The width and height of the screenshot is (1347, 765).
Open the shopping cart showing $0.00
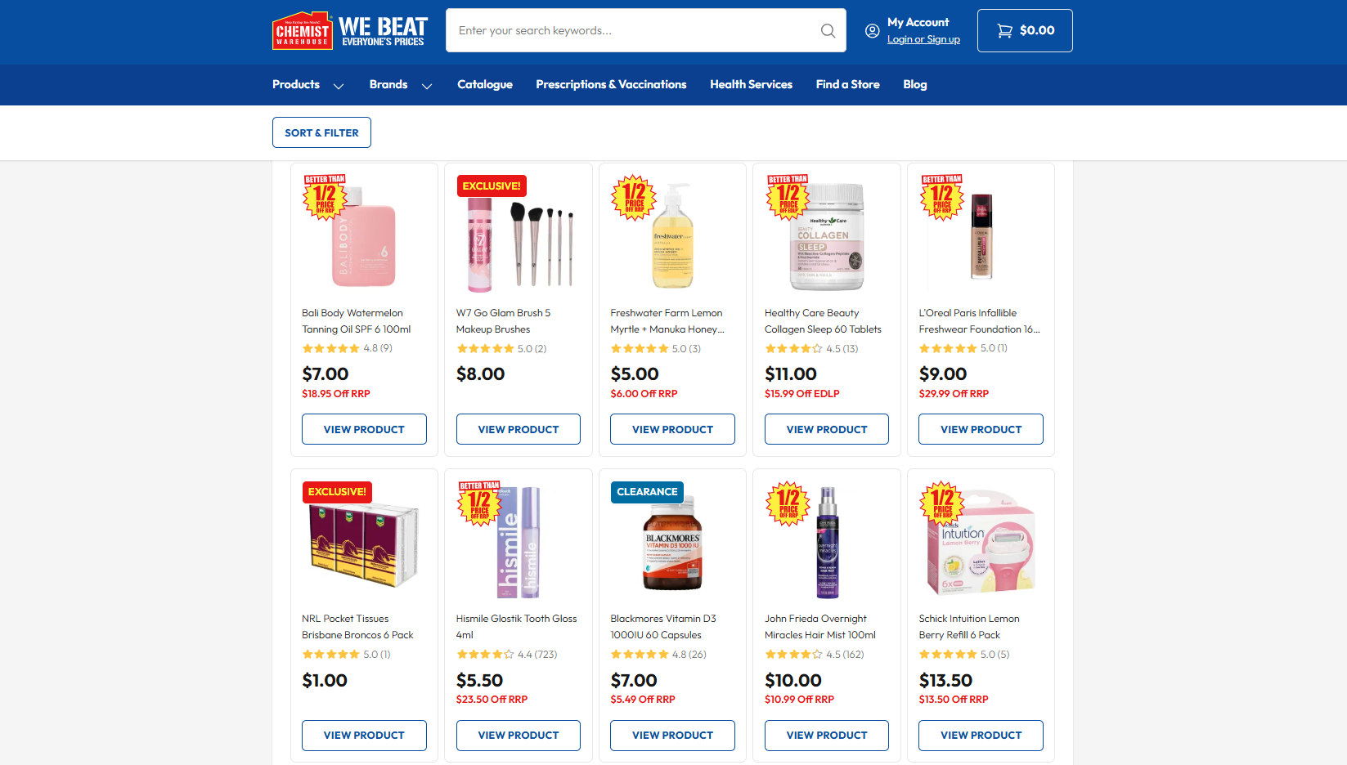[1025, 30]
